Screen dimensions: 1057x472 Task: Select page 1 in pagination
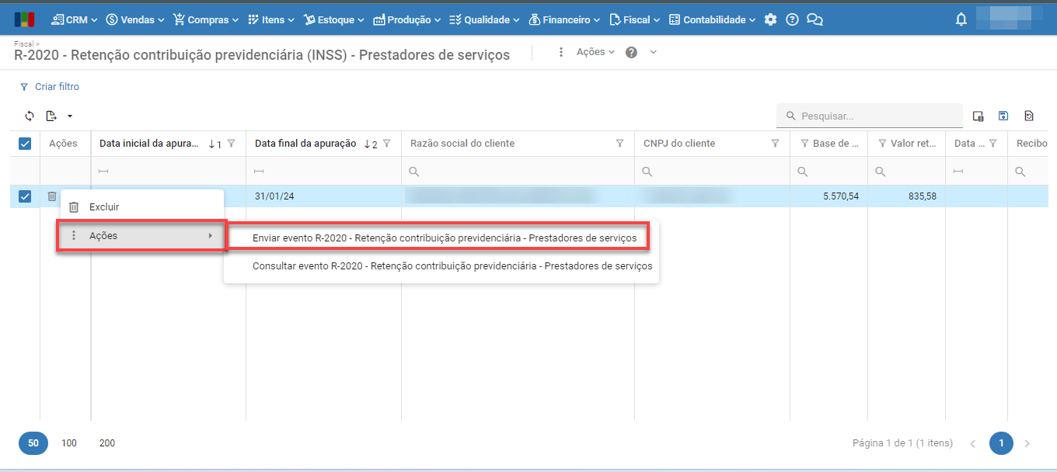[1001, 443]
